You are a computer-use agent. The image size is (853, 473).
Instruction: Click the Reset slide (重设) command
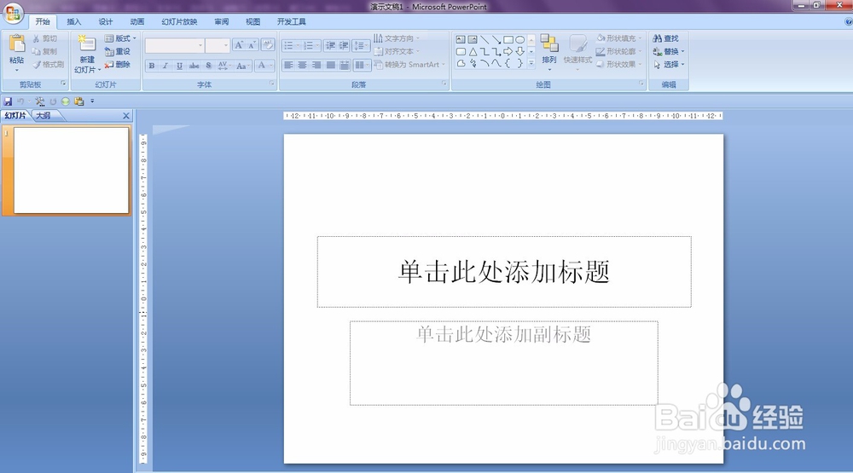(x=118, y=52)
